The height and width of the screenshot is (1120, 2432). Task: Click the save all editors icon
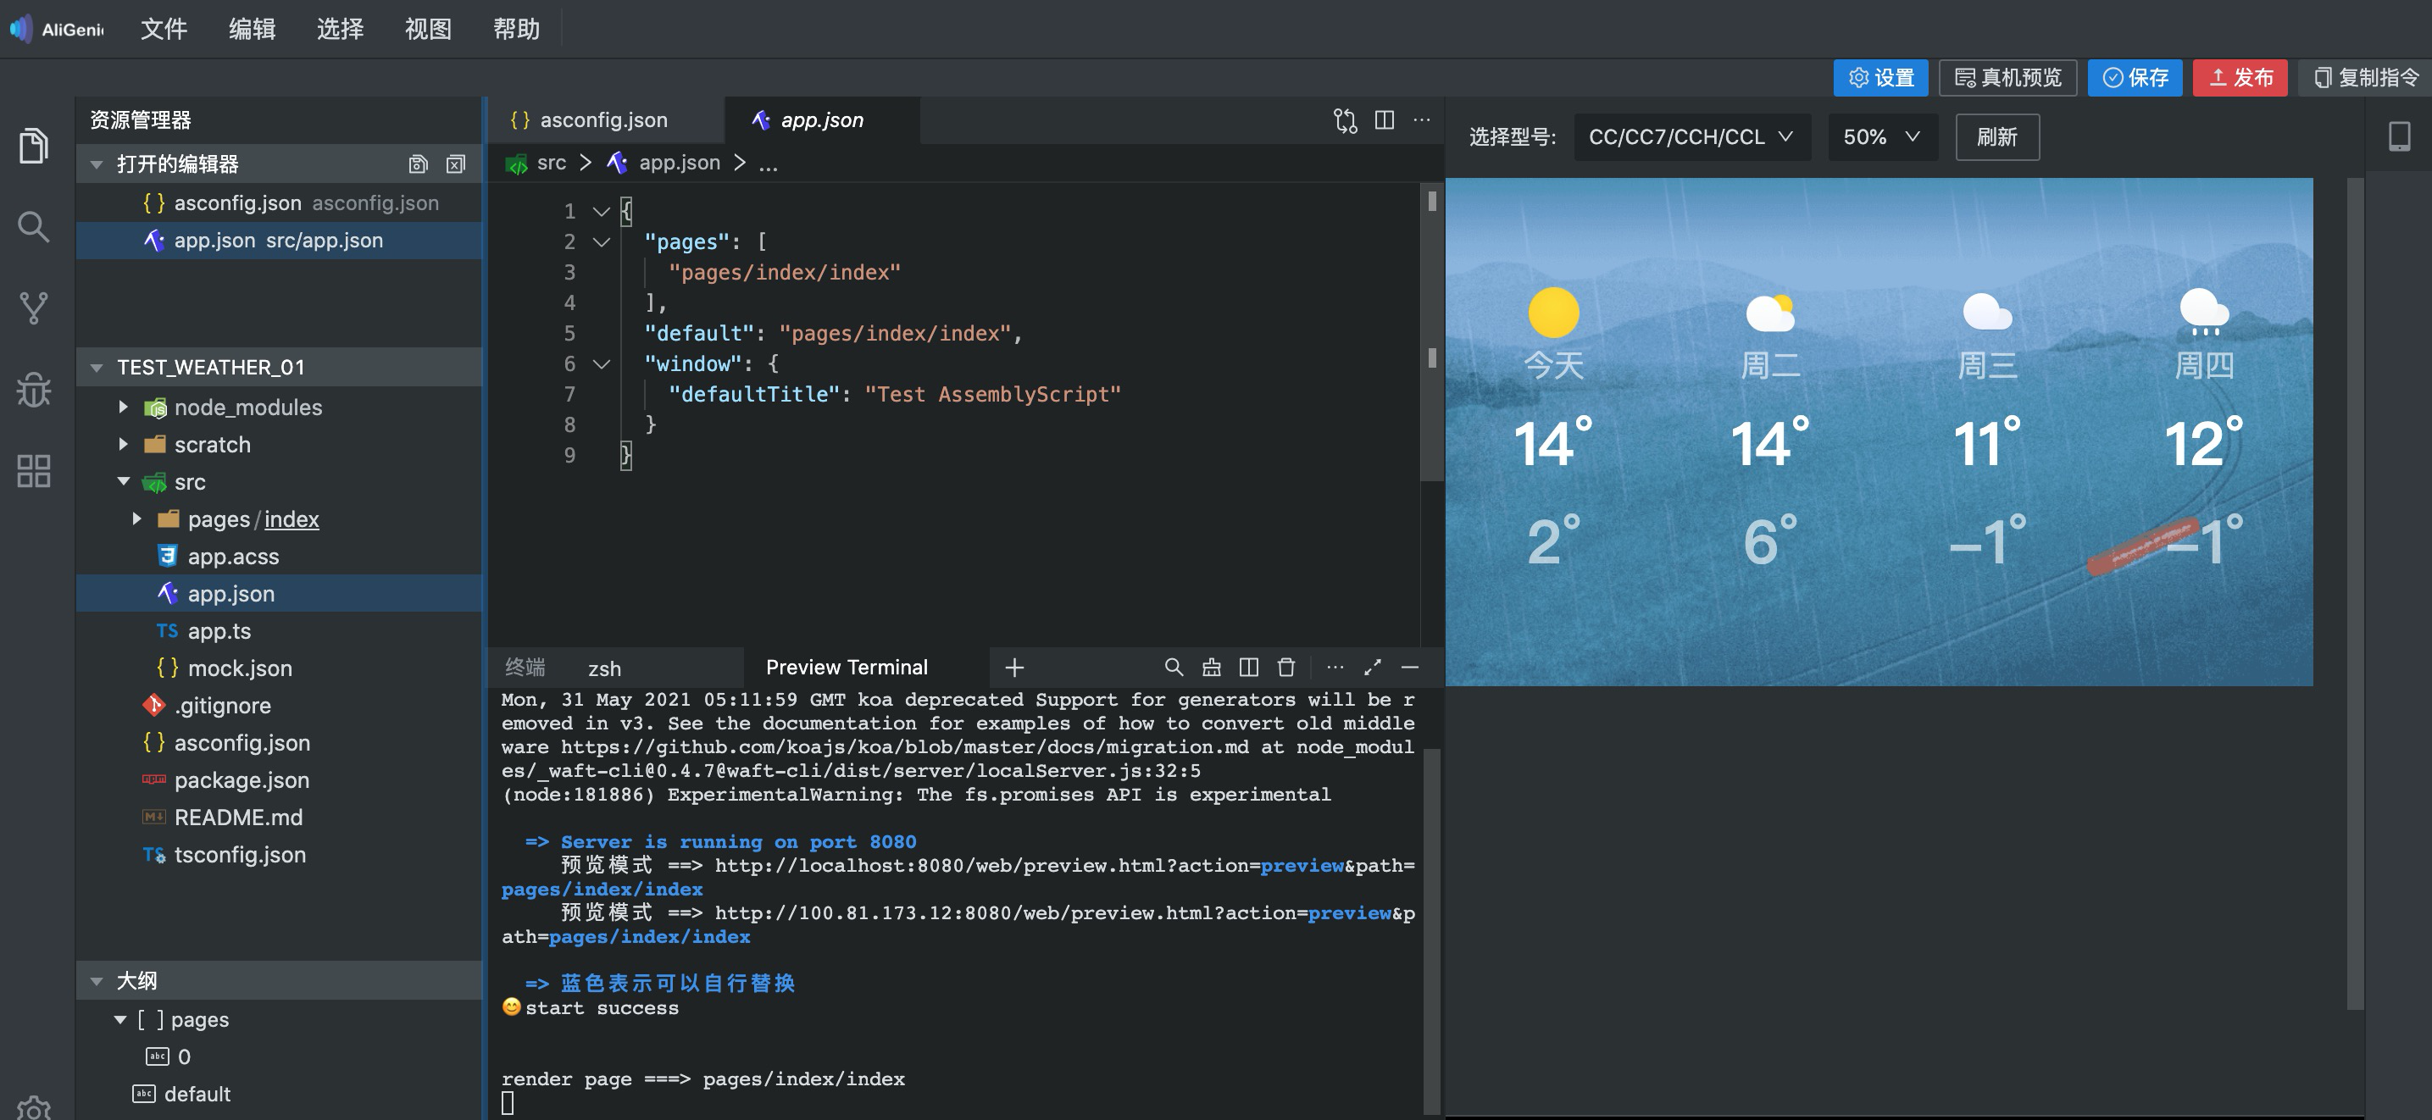[x=419, y=164]
